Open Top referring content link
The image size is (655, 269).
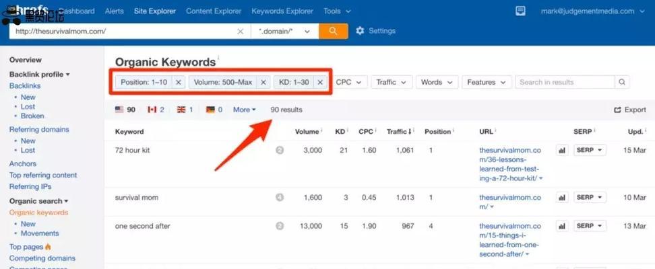(x=43, y=175)
